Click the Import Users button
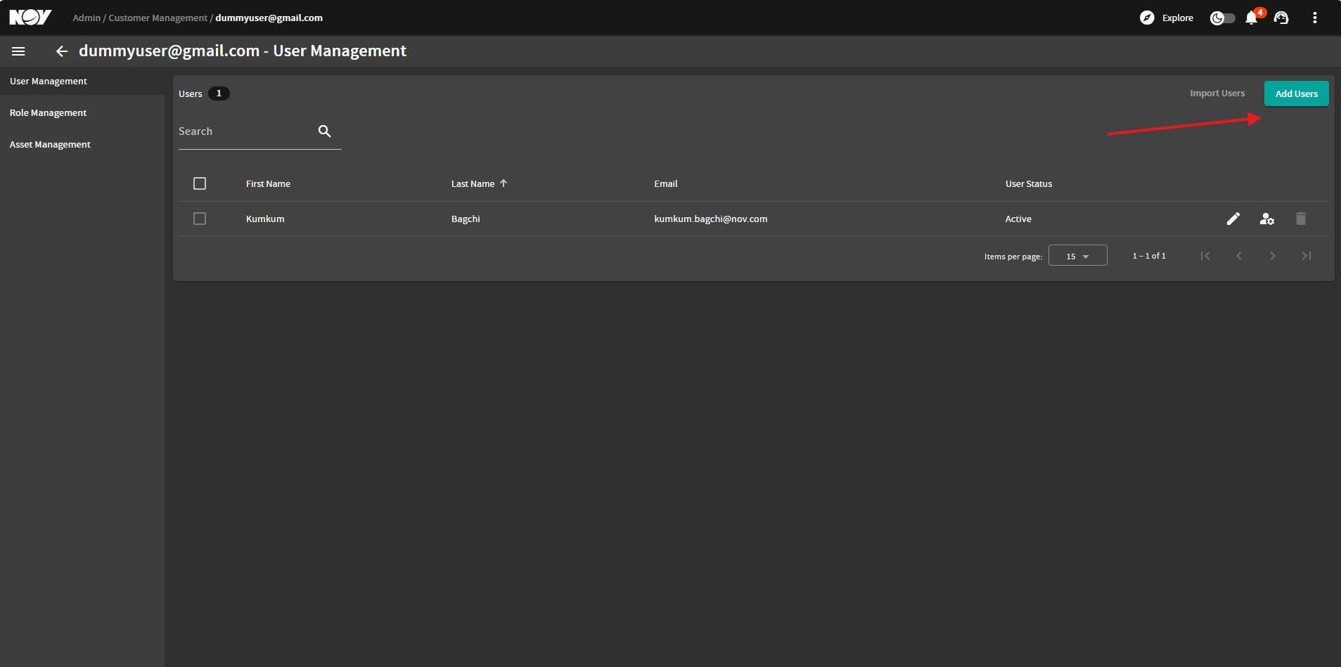1341x667 pixels. pyautogui.click(x=1217, y=93)
